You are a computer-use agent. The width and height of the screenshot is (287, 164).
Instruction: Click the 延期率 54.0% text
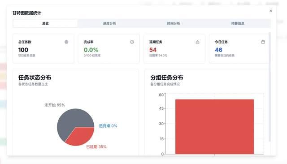coord(158,56)
